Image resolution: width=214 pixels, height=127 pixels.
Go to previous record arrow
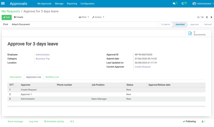tap(207, 17)
